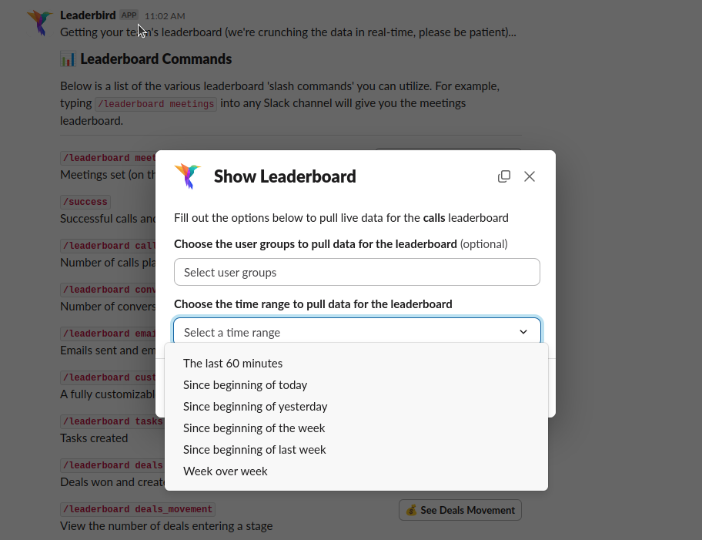The width and height of the screenshot is (702, 540).
Task: Click the bar chart emoji beside Leaderboard Commands
Action: click(68, 59)
